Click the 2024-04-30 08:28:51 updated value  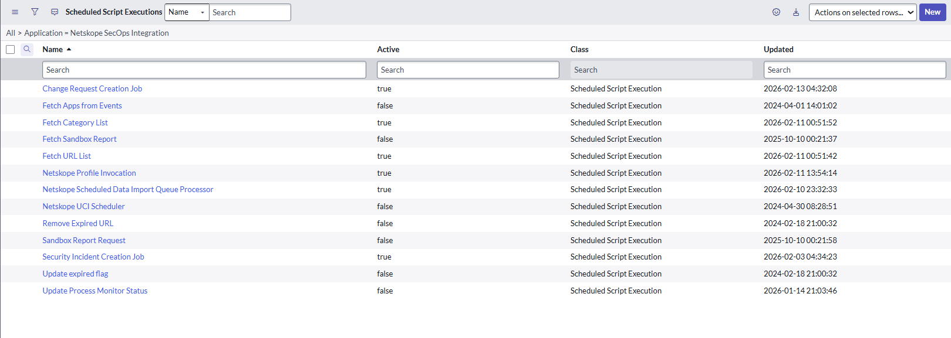(800, 206)
